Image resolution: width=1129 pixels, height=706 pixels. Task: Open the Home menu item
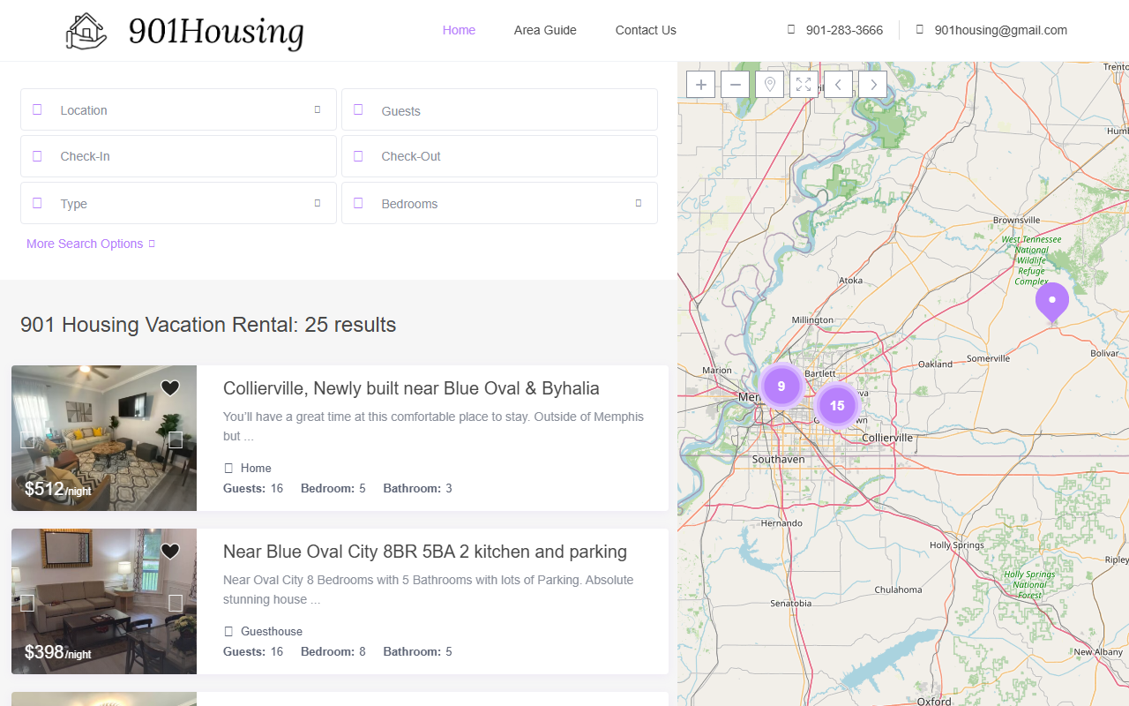[x=459, y=30]
